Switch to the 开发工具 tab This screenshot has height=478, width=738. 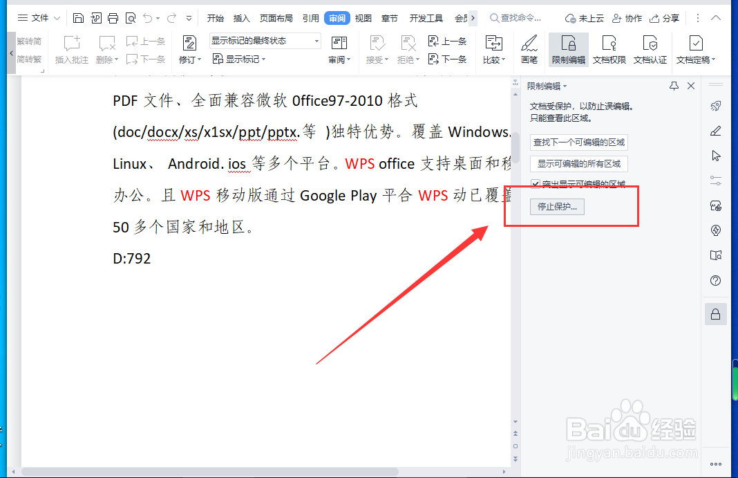pos(426,19)
